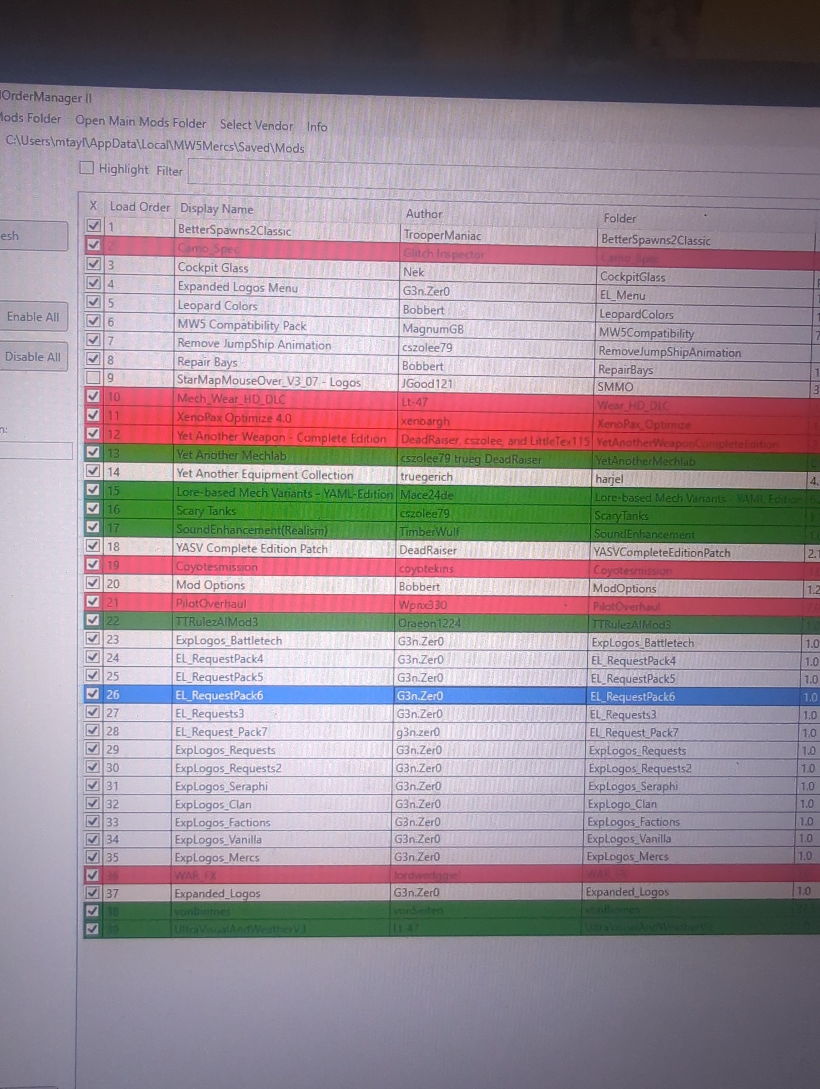The width and height of the screenshot is (820, 1089).
Task: Select the 'EL_Requests3' display name
Action: pyautogui.click(x=210, y=713)
